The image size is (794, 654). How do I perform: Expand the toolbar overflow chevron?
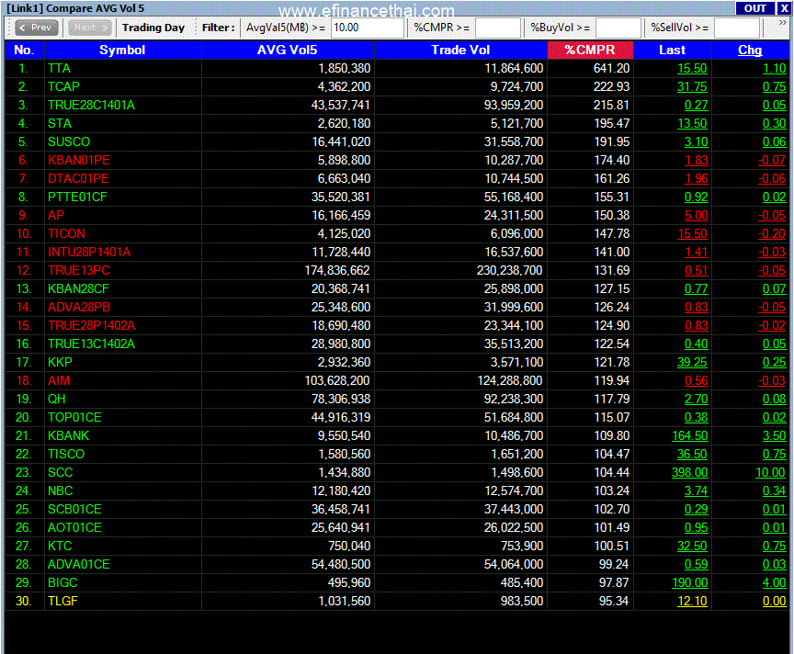783,23
